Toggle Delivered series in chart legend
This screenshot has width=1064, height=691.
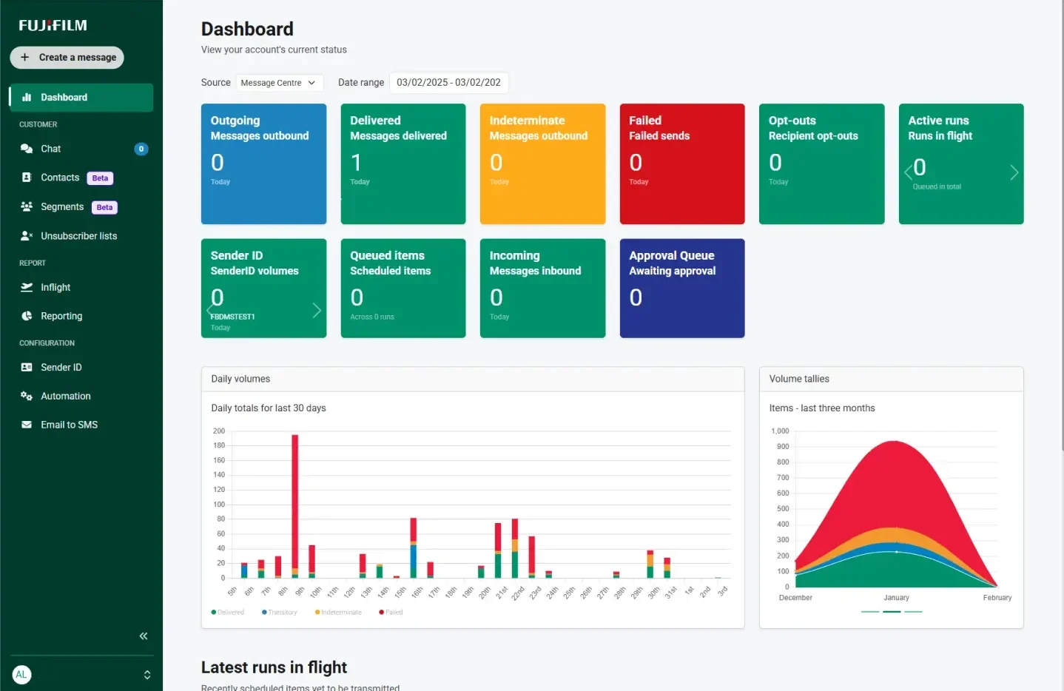(x=228, y=613)
